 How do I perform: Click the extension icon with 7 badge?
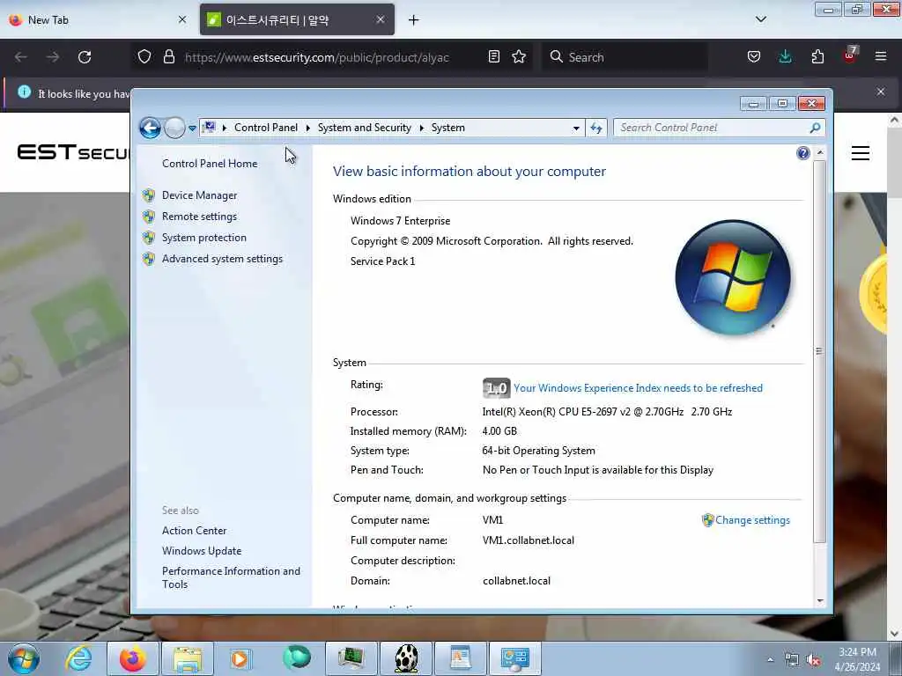850,55
